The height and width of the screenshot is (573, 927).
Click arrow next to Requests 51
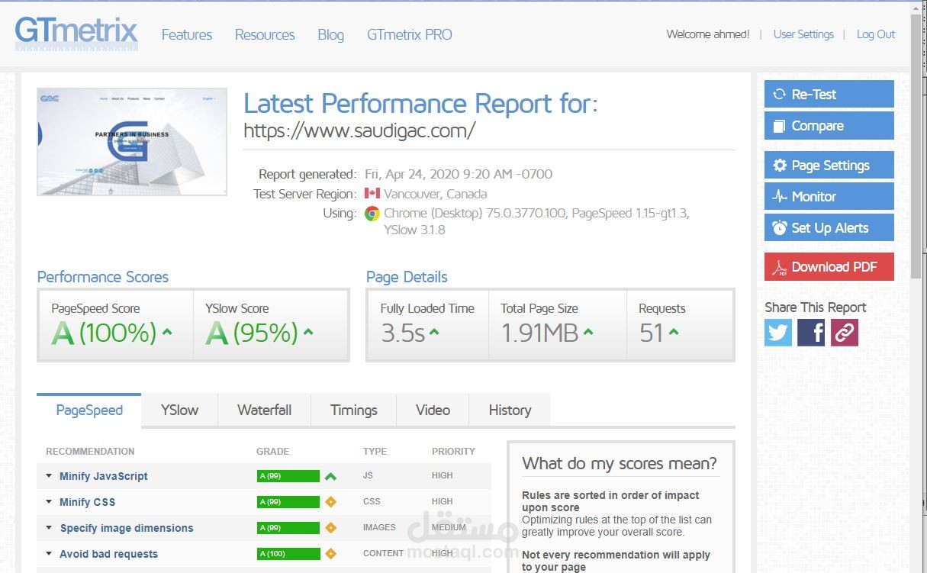(674, 332)
